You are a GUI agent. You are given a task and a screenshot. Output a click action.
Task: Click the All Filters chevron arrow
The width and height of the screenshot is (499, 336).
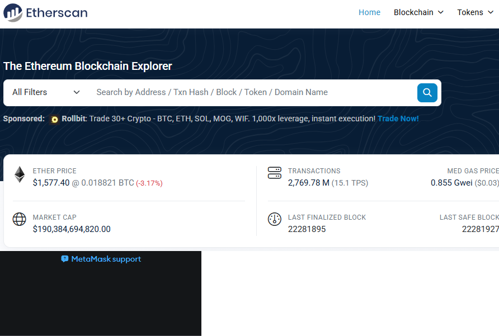tap(77, 92)
